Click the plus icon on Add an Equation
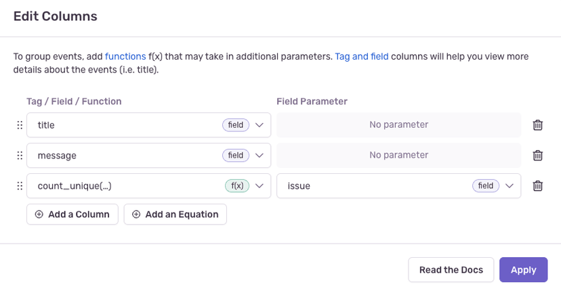This screenshot has width=561, height=291. click(x=136, y=215)
